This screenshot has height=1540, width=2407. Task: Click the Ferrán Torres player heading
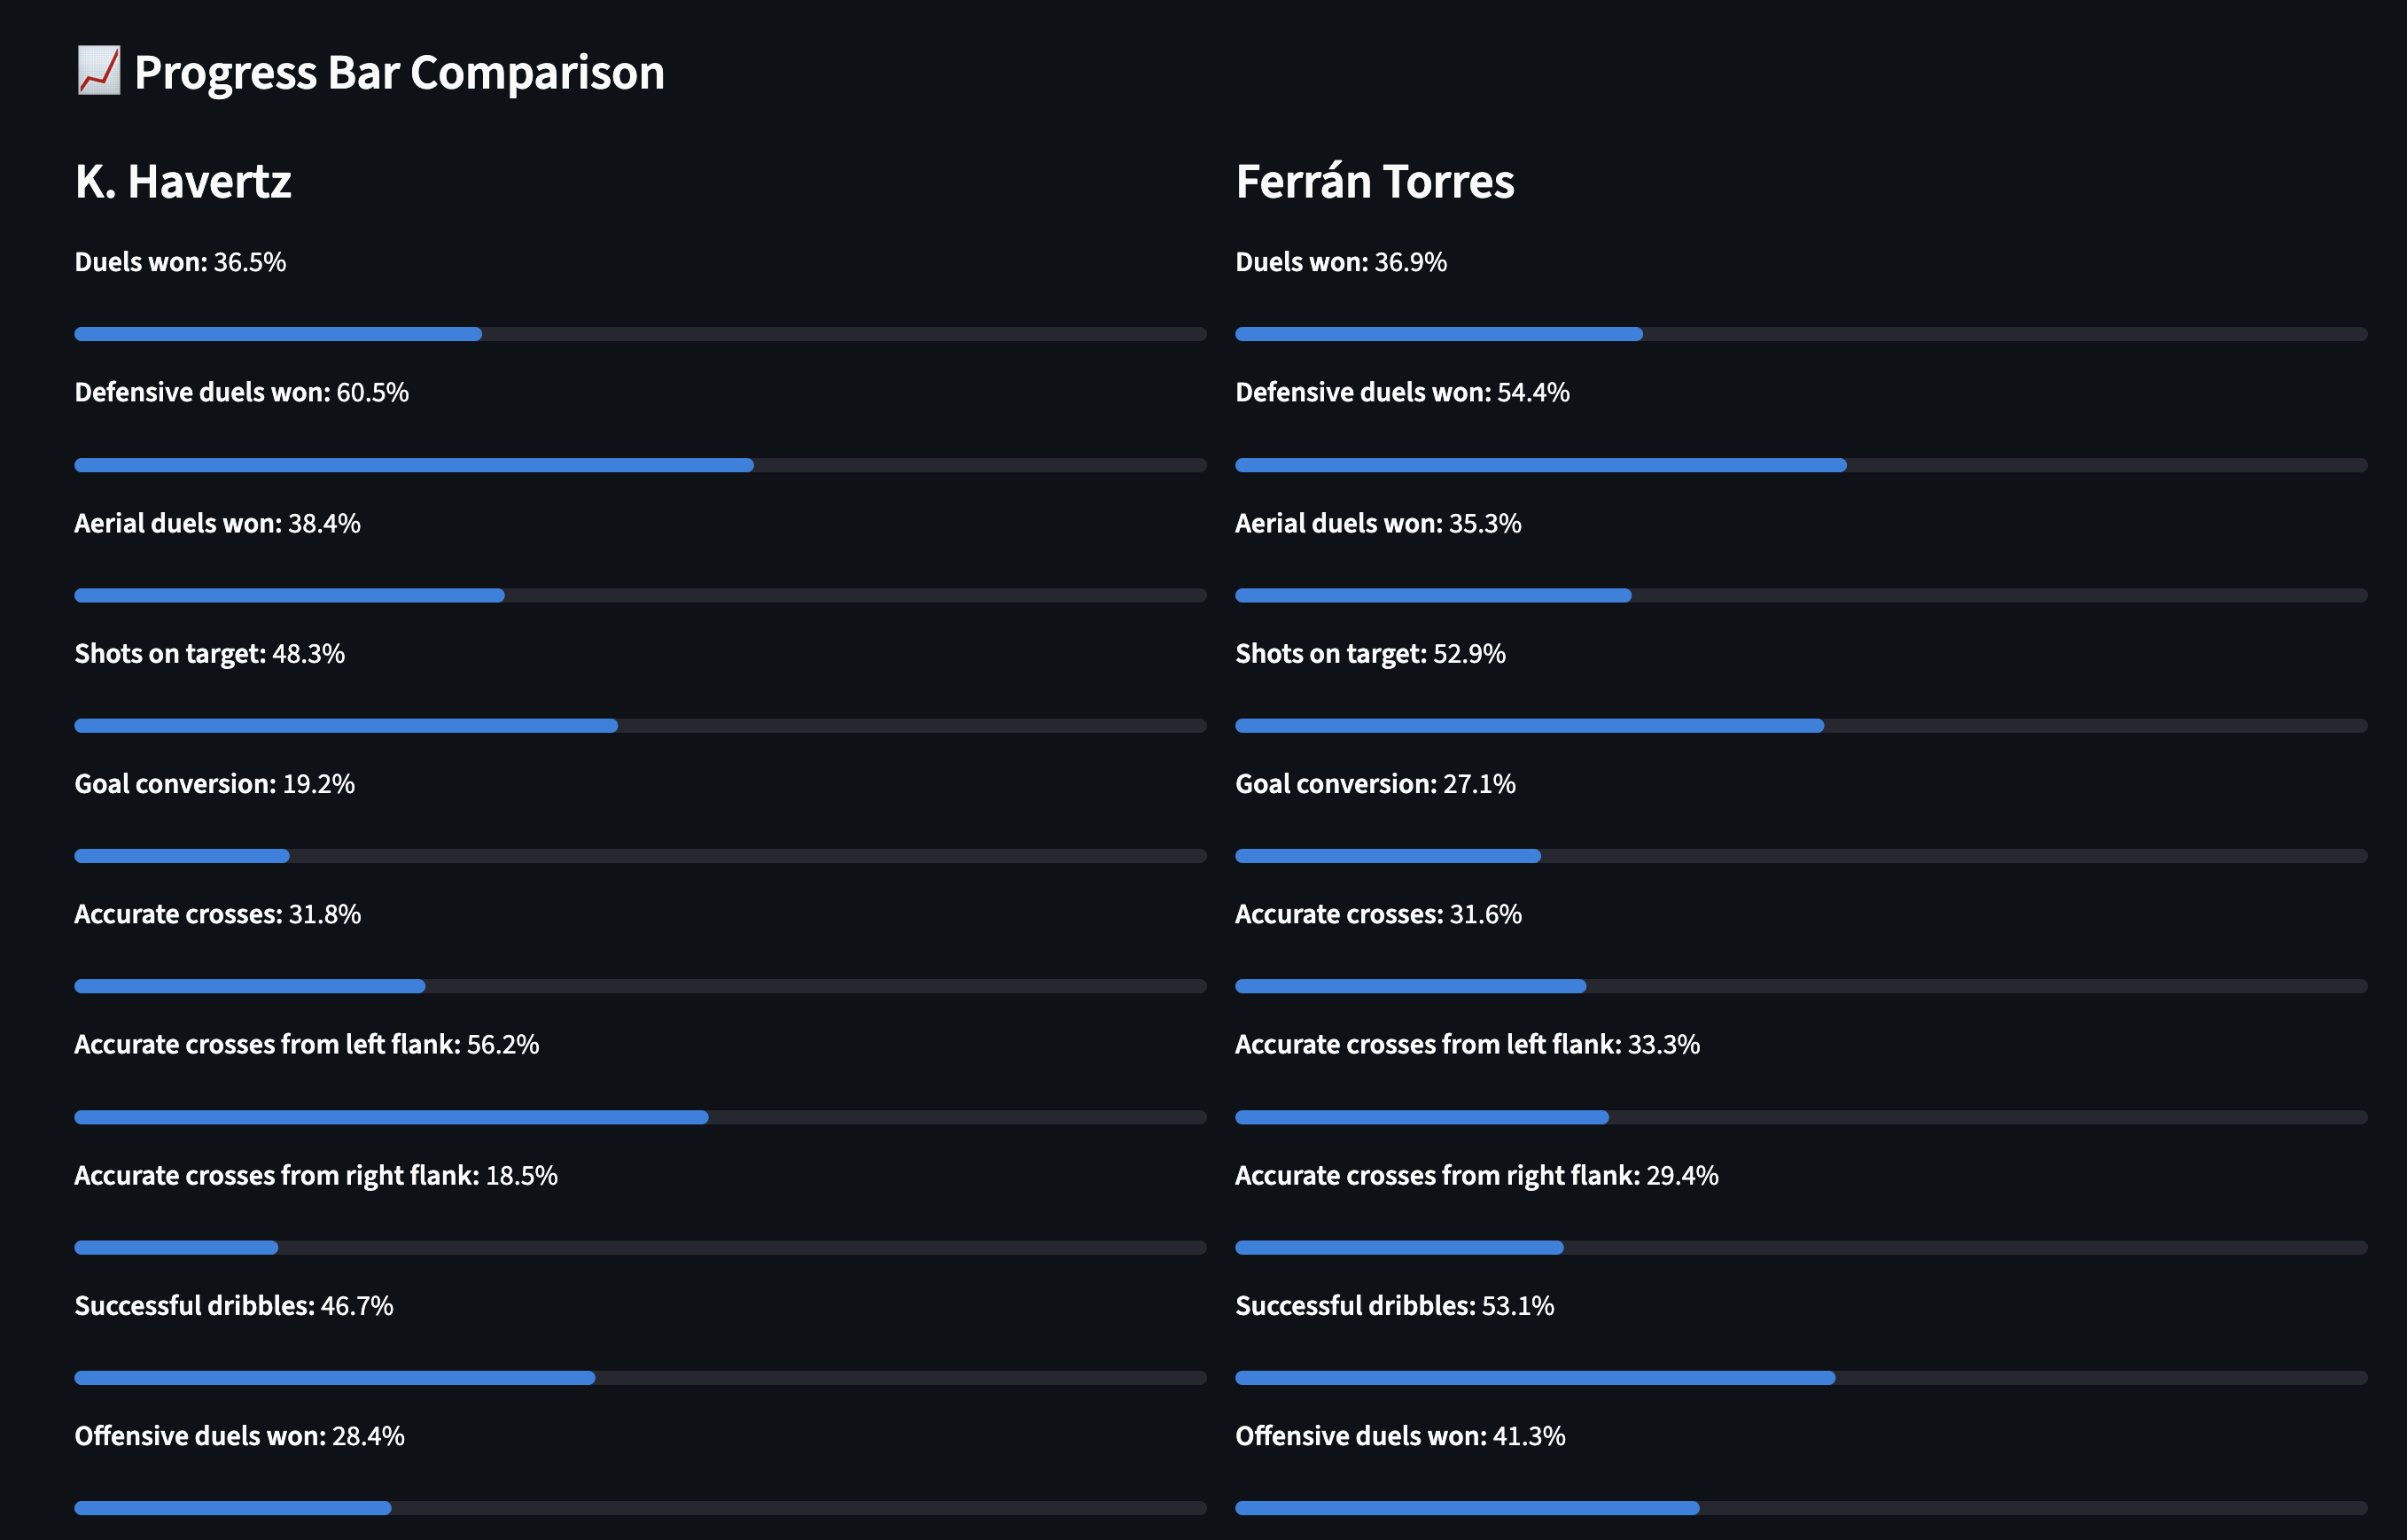1374,182
